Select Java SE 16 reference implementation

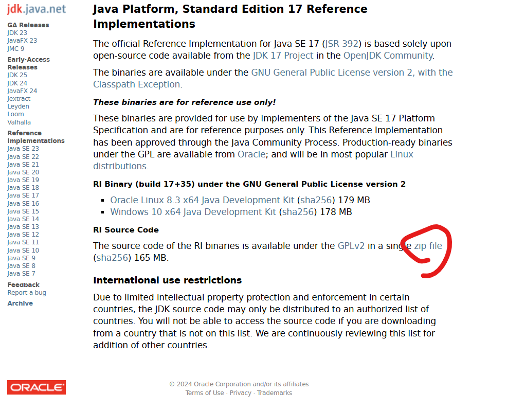pyautogui.click(x=23, y=203)
